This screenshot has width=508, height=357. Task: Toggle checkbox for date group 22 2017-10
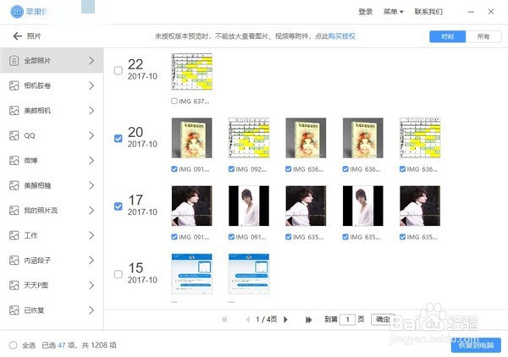(119, 70)
